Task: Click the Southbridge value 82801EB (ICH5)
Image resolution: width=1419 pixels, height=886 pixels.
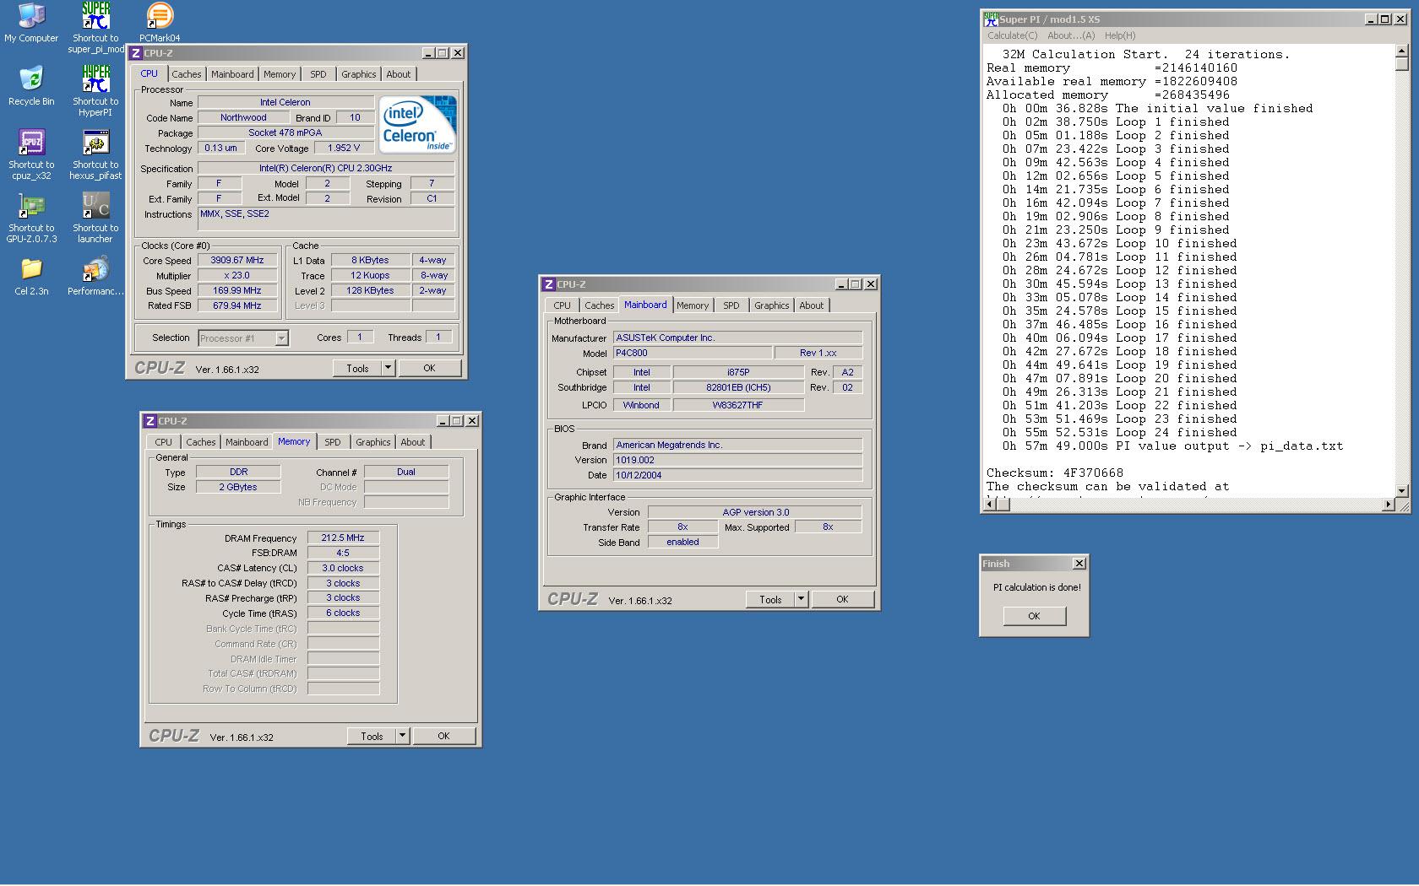Action: 738,387
